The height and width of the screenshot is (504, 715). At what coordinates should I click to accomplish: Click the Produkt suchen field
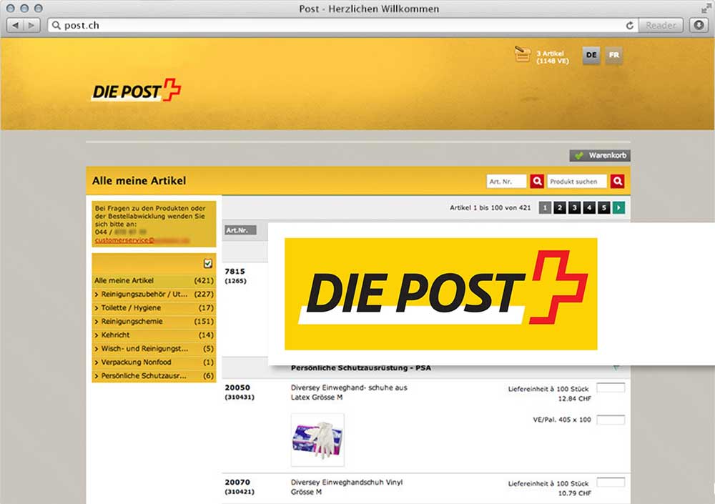(577, 181)
